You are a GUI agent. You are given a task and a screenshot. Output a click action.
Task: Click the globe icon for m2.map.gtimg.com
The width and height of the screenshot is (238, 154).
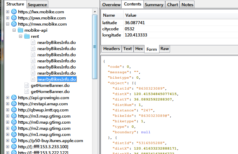click(14, 128)
